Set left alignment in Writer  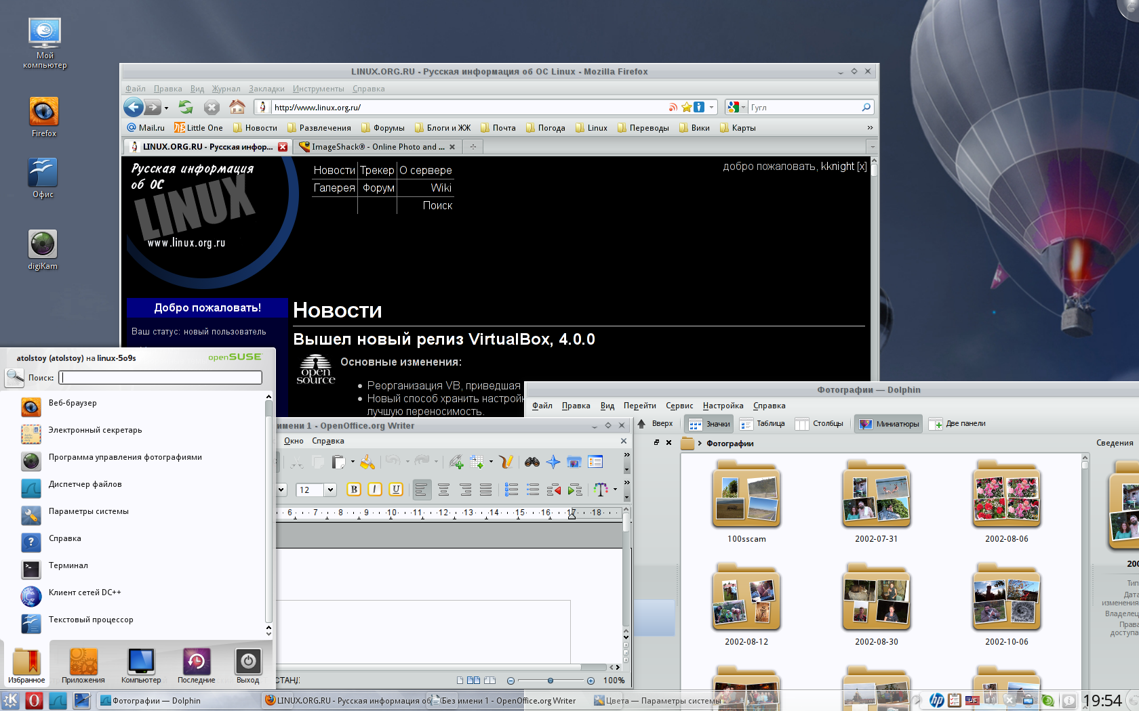(422, 489)
